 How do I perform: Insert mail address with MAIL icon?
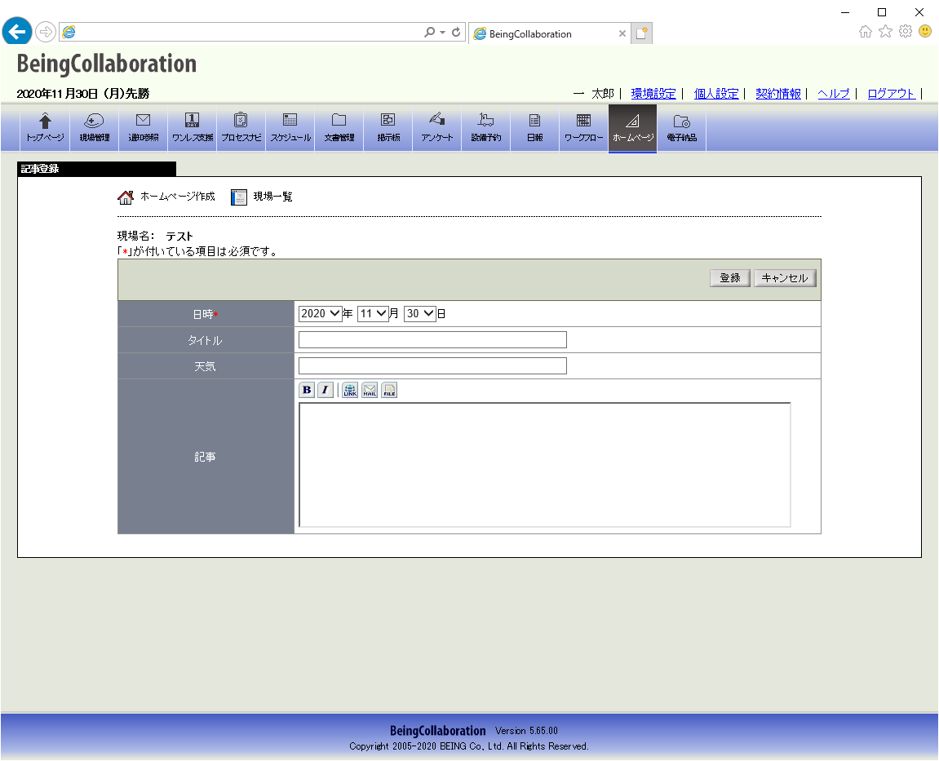(370, 390)
